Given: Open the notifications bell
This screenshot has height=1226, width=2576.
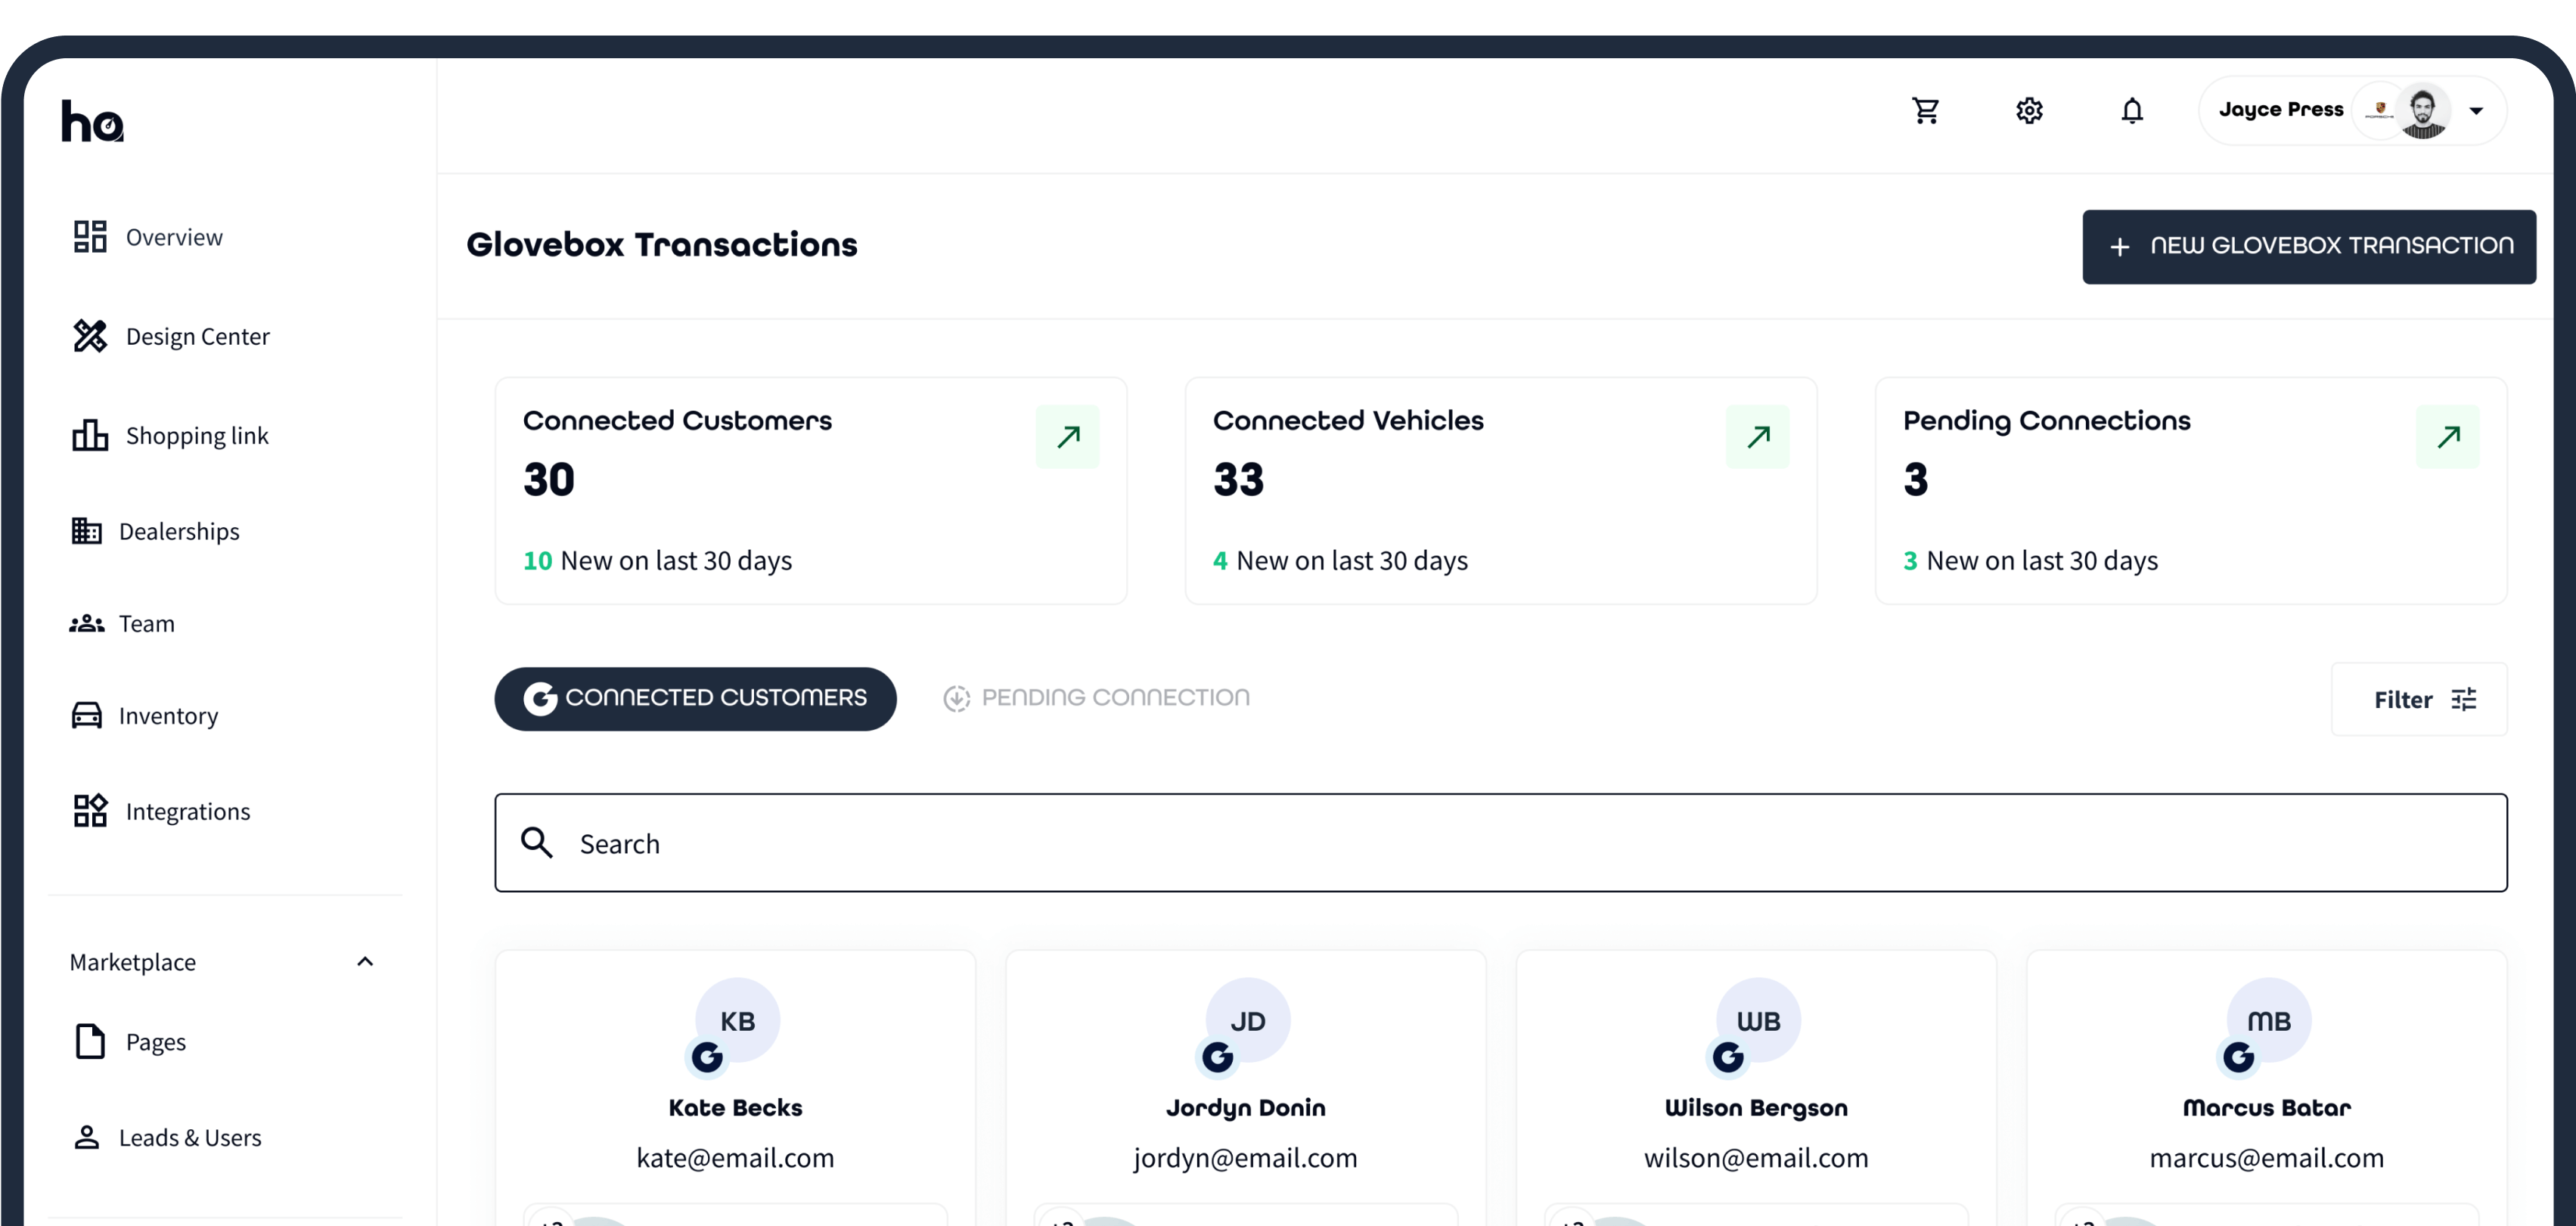Looking at the screenshot, I should click(x=2132, y=110).
